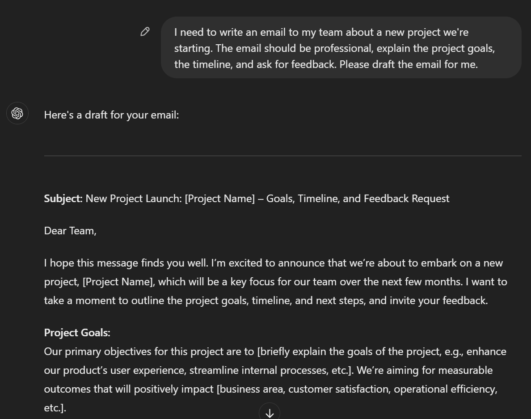The height and width of the screenshot is (419, 531).
Task: Click the horizontal divider below the intro
Action: 283,156
